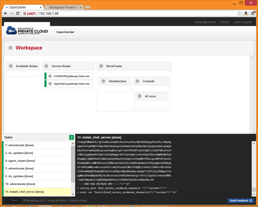Log out via admin (Logout) link

pyautogui.click(x=243, y=22)
